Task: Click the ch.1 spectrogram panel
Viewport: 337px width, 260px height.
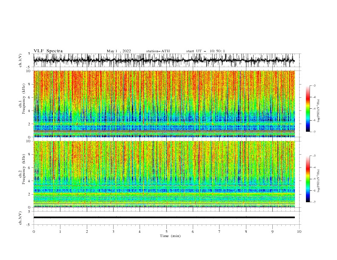Action: tap(164, 104)
